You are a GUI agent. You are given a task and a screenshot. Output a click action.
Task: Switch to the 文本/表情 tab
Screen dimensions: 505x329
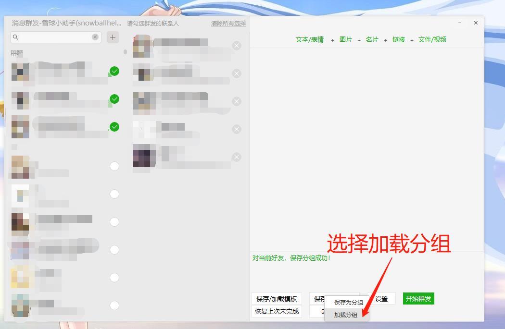(x=310, y=39)
